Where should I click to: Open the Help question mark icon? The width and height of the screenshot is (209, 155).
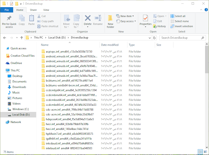point(206,10)
